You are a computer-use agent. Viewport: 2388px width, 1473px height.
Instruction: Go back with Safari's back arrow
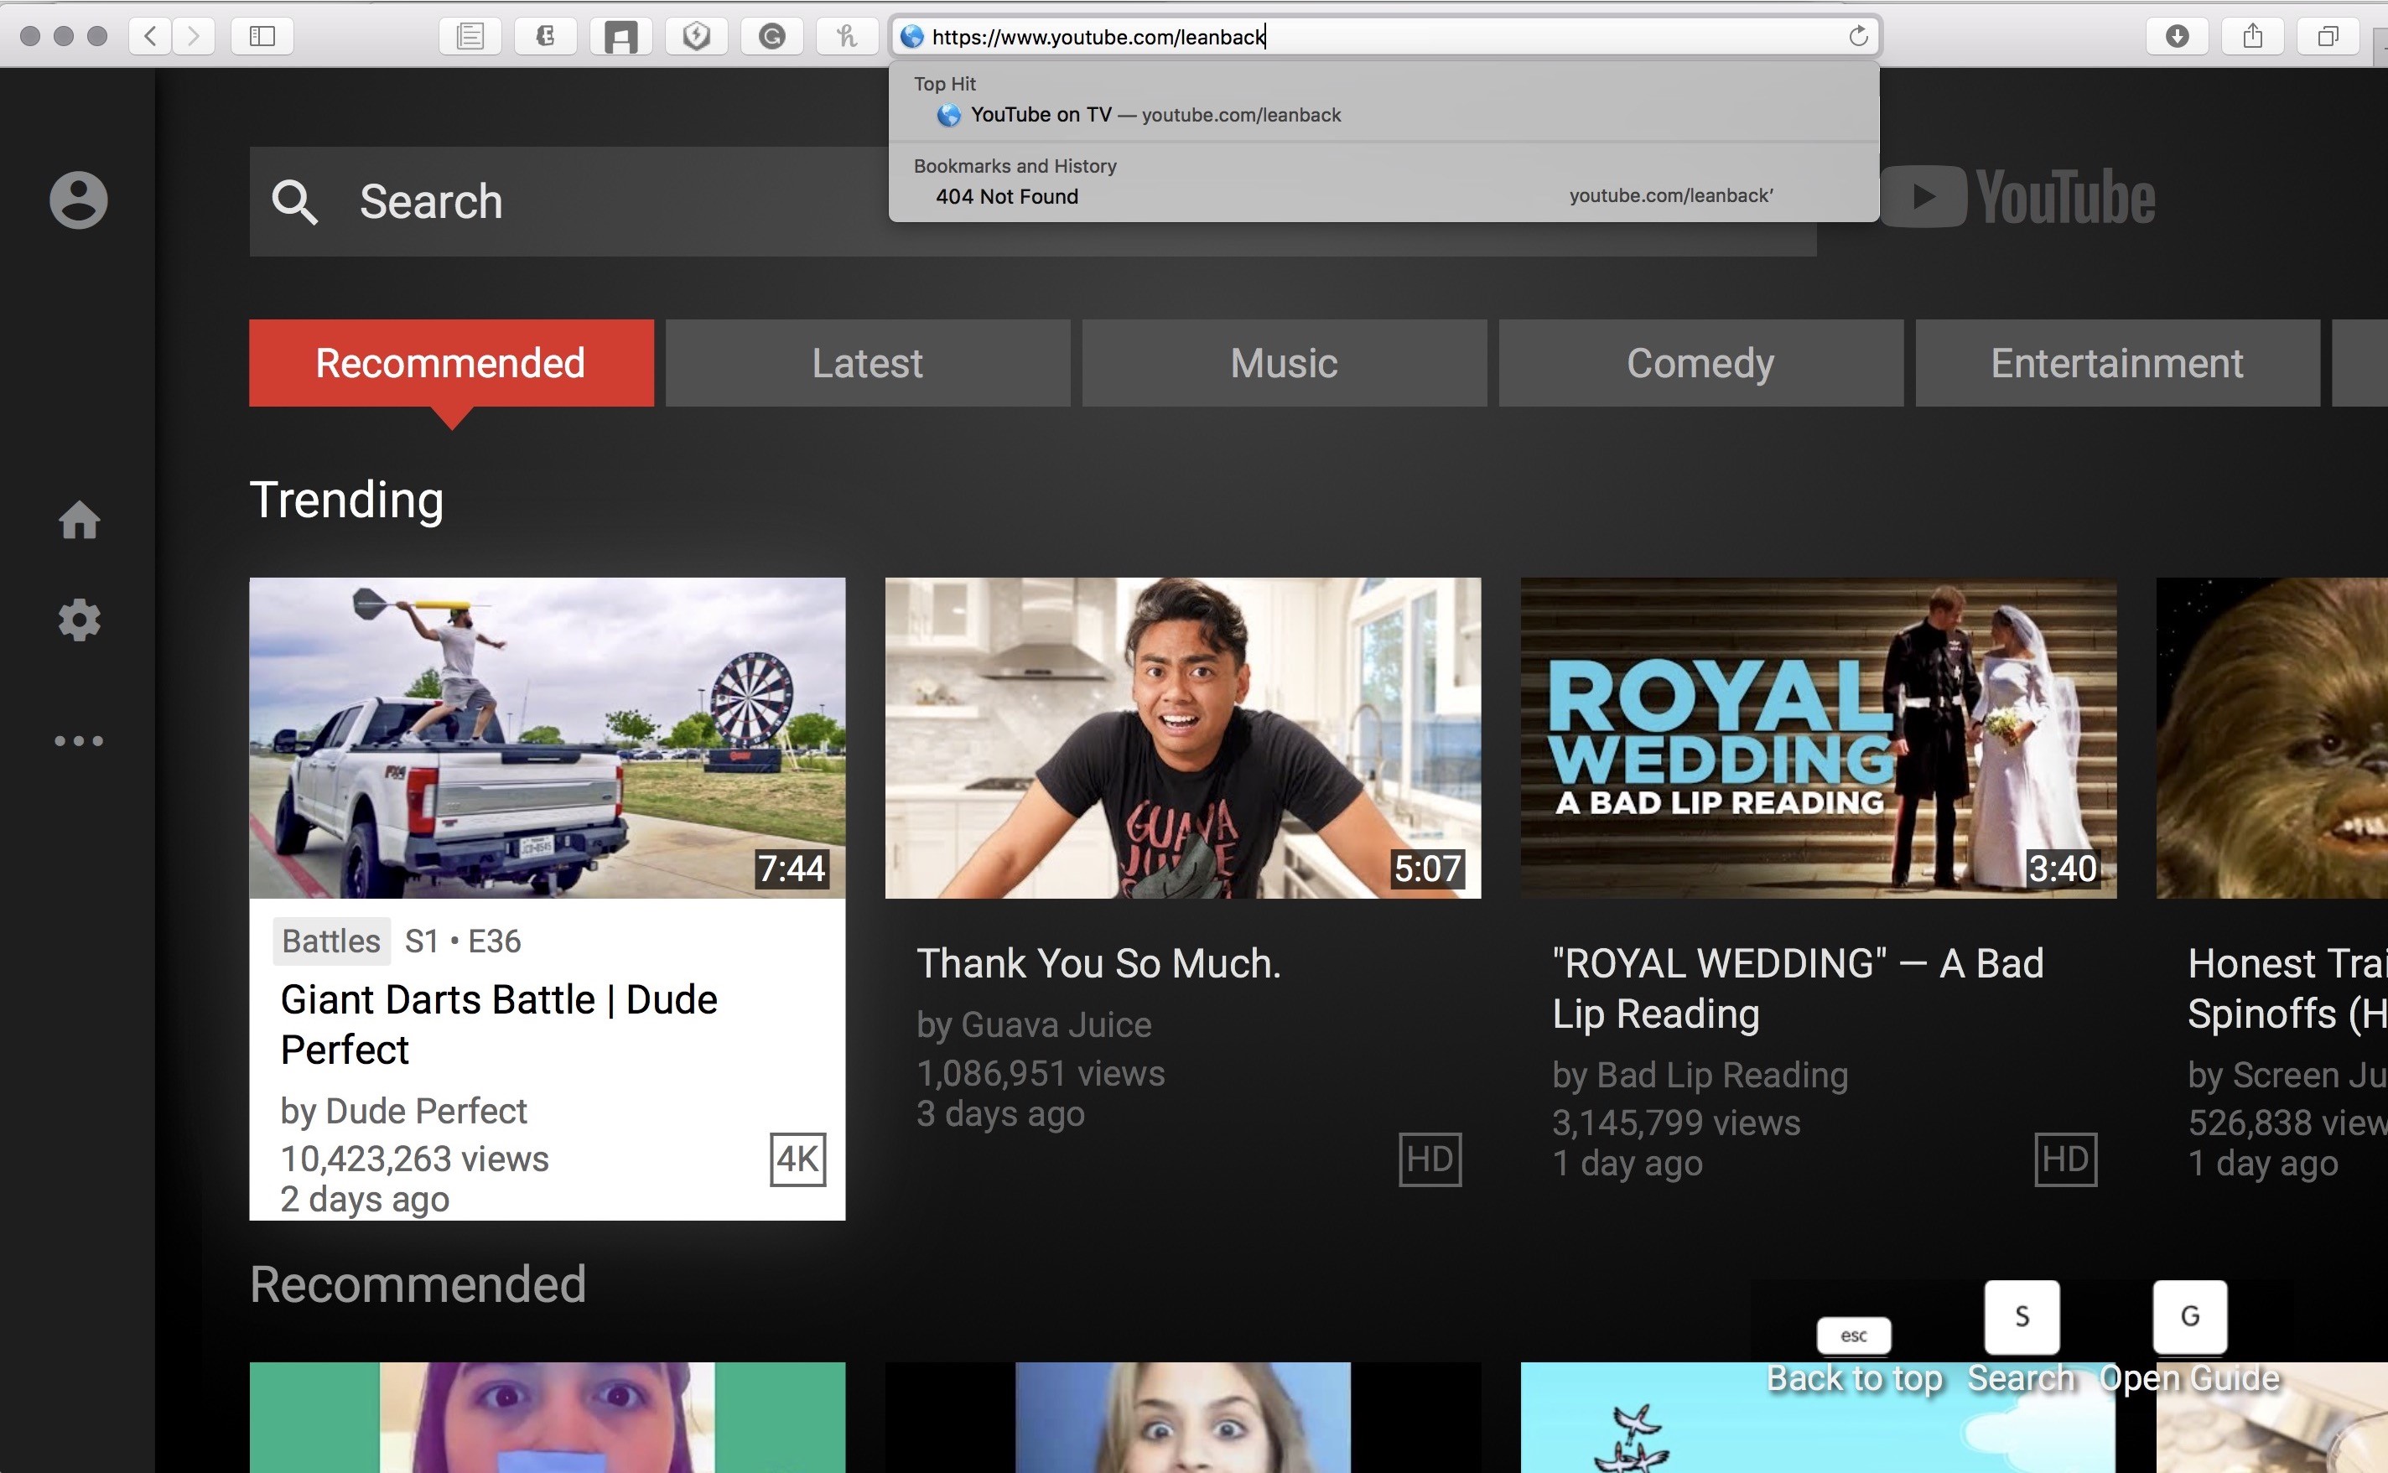pyautogui.click(x=150, y=36)
